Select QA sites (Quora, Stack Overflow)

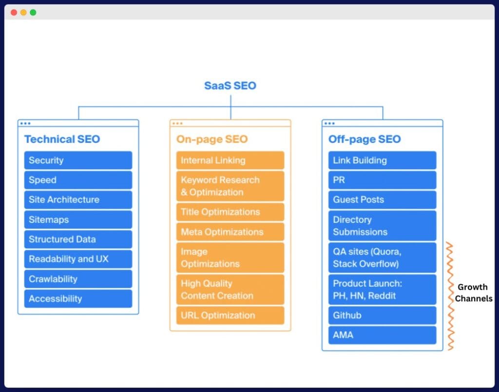382,257
